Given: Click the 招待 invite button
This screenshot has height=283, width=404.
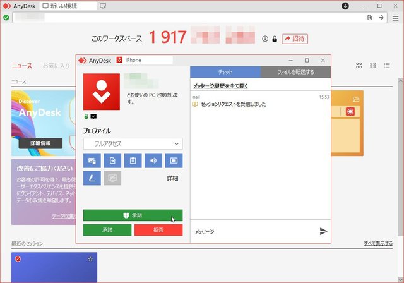Looking at the screenshot, I should [295, 39].
